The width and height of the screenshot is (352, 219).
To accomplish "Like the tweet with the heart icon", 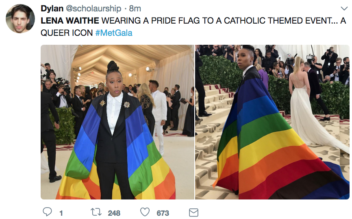I will 145,212.
